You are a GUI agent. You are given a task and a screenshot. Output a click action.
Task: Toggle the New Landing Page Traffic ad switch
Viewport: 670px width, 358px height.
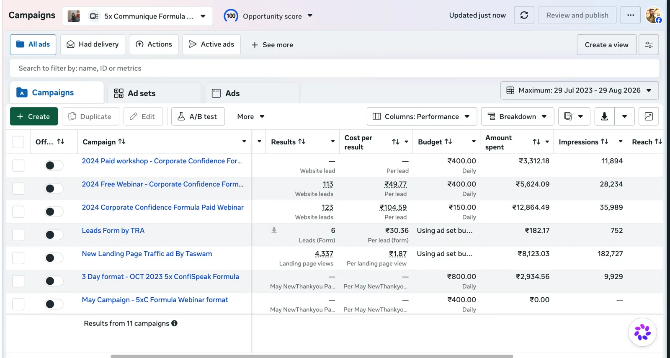pyautogui.click(x=54, y=258)
